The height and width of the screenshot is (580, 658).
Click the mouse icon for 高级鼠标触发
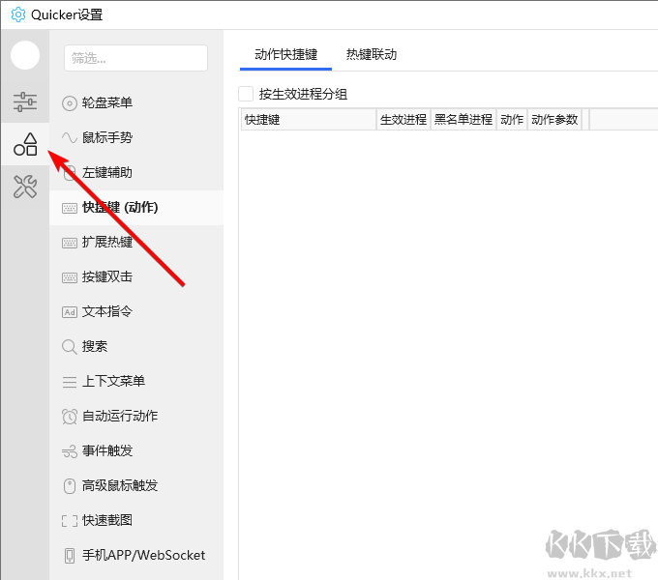(x=70, y=486)
